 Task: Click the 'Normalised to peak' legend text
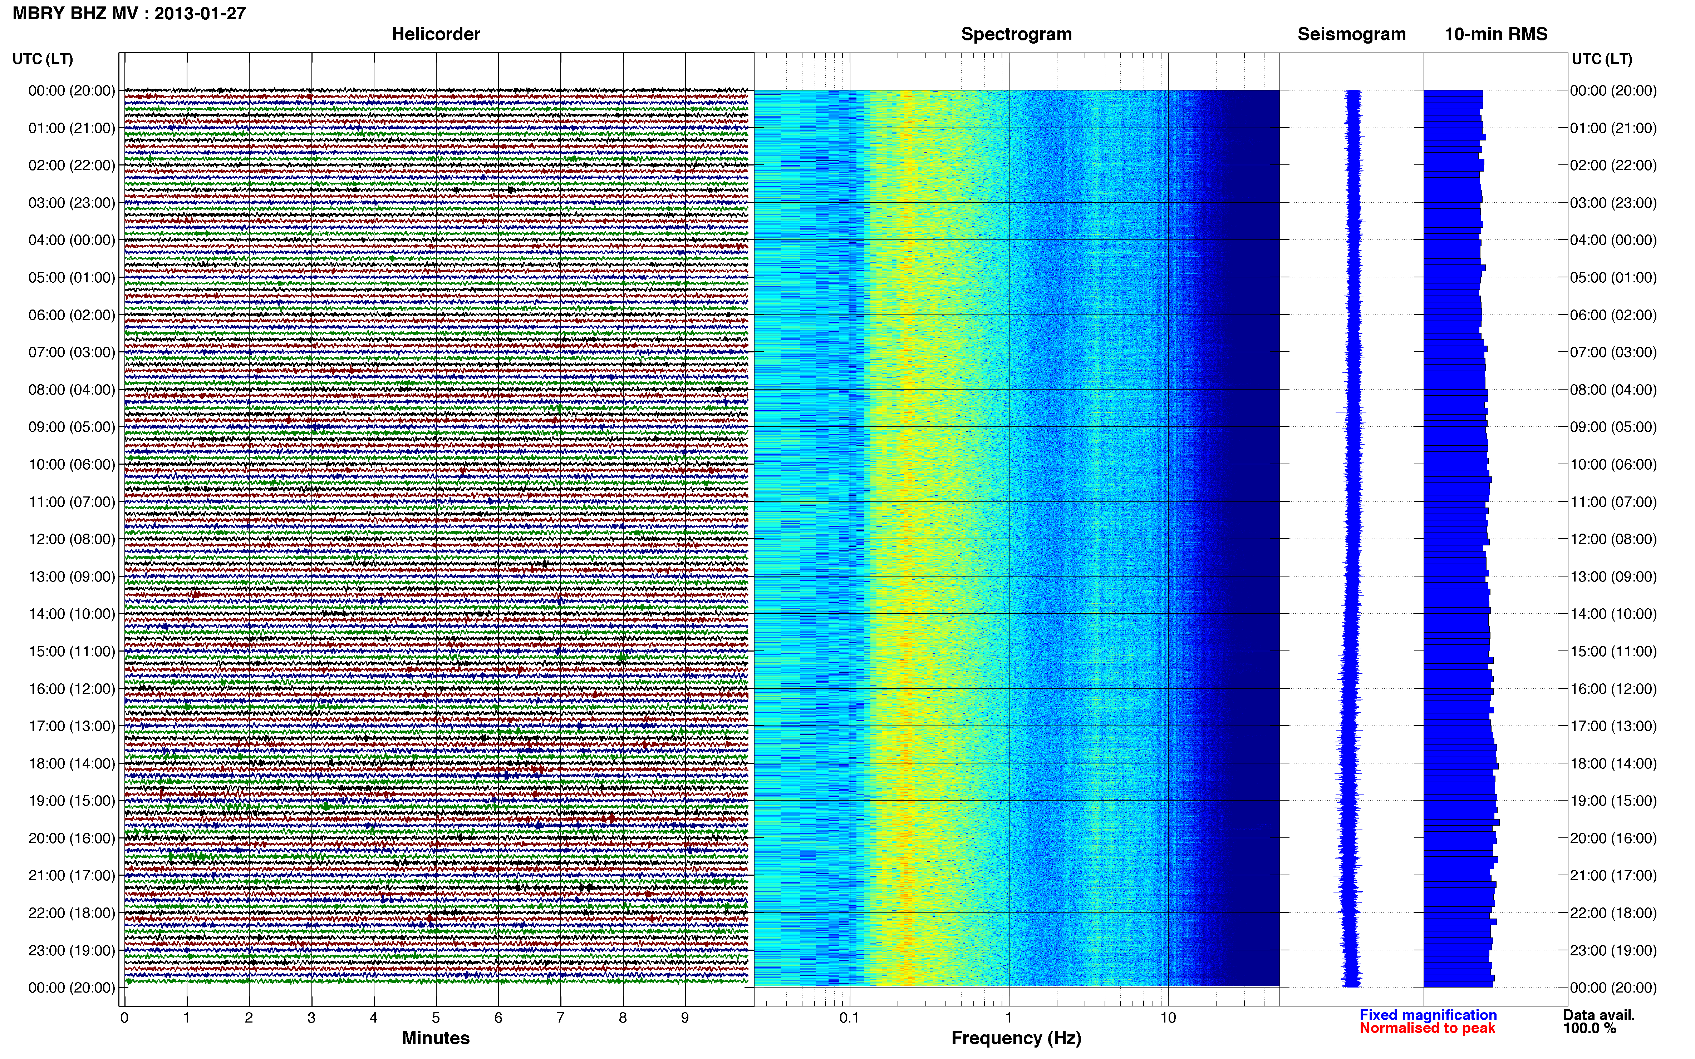tap(1427, 1028)
